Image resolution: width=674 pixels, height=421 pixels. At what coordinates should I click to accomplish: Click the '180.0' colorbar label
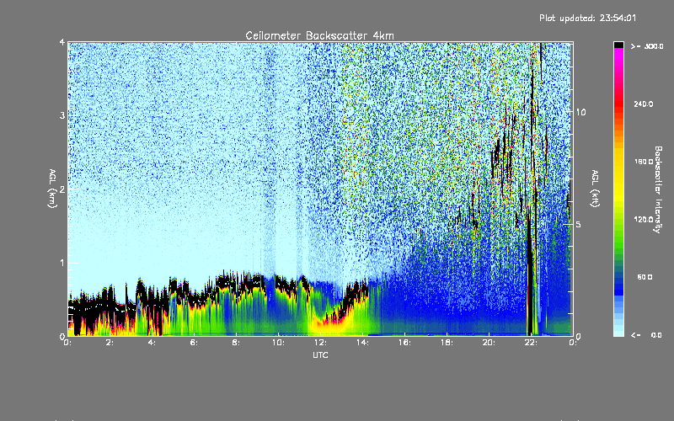coord(643,162)
